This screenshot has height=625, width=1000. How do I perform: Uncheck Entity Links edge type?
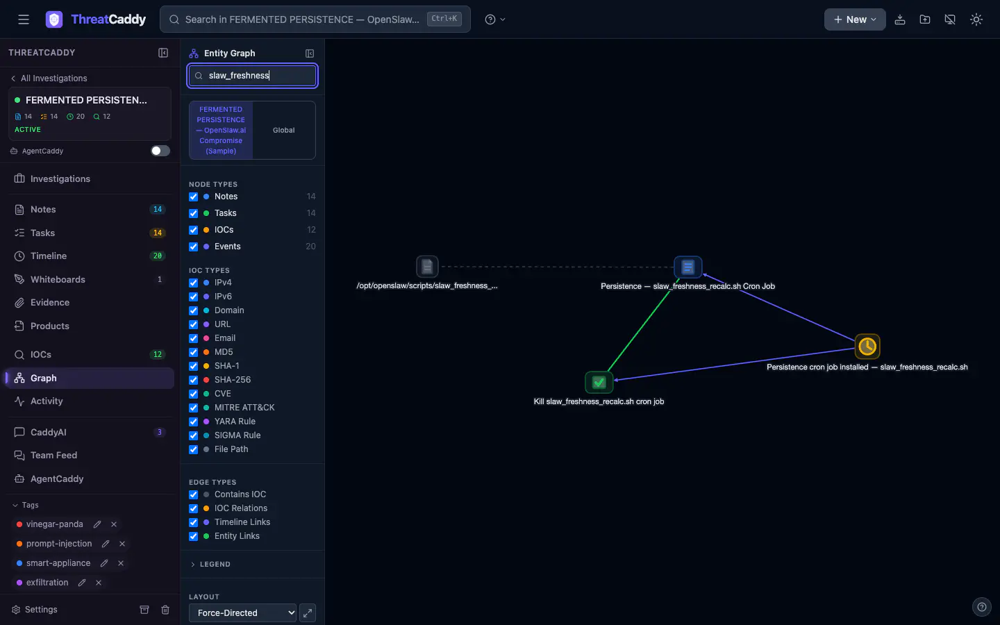(x=194, y=536)
